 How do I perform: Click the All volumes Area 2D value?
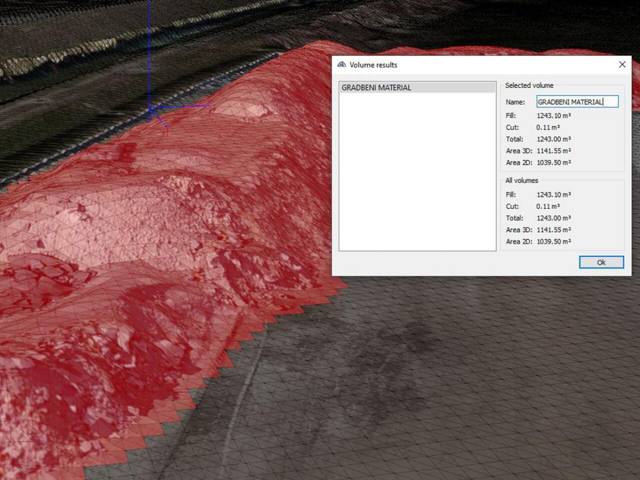554,242
